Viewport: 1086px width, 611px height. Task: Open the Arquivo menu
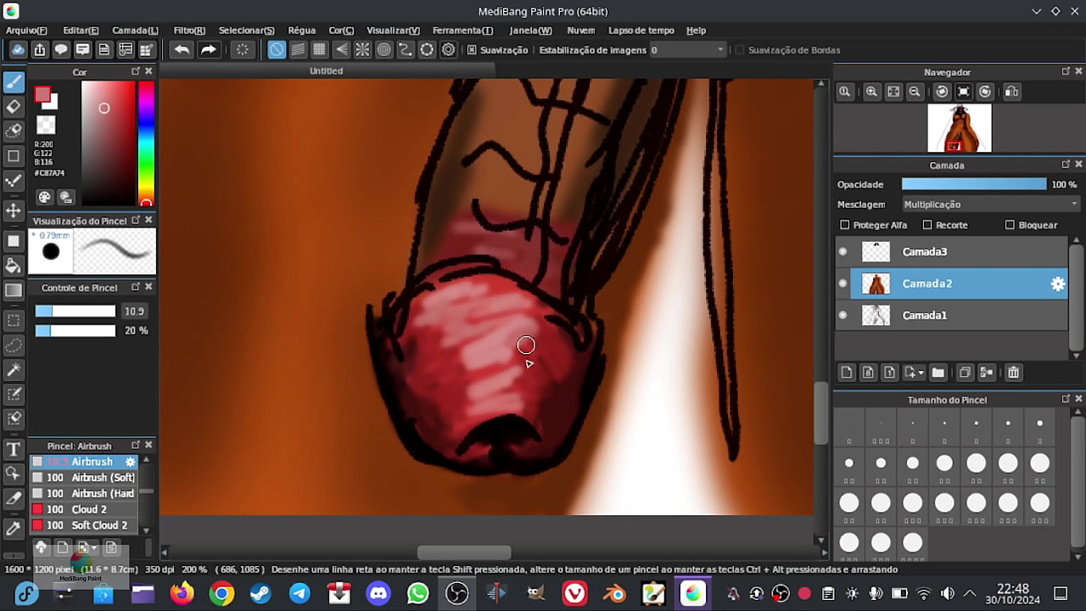pos(26,30)
